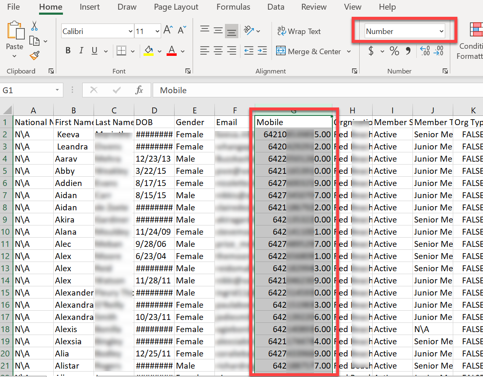483x377 pixels.
Task: Open the Number format dropdown
Action: point(441,31)
